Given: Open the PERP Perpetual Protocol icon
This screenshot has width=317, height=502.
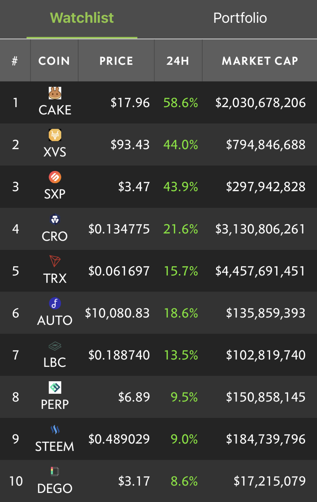Looking at the screenshot, I should click(55, 387).
